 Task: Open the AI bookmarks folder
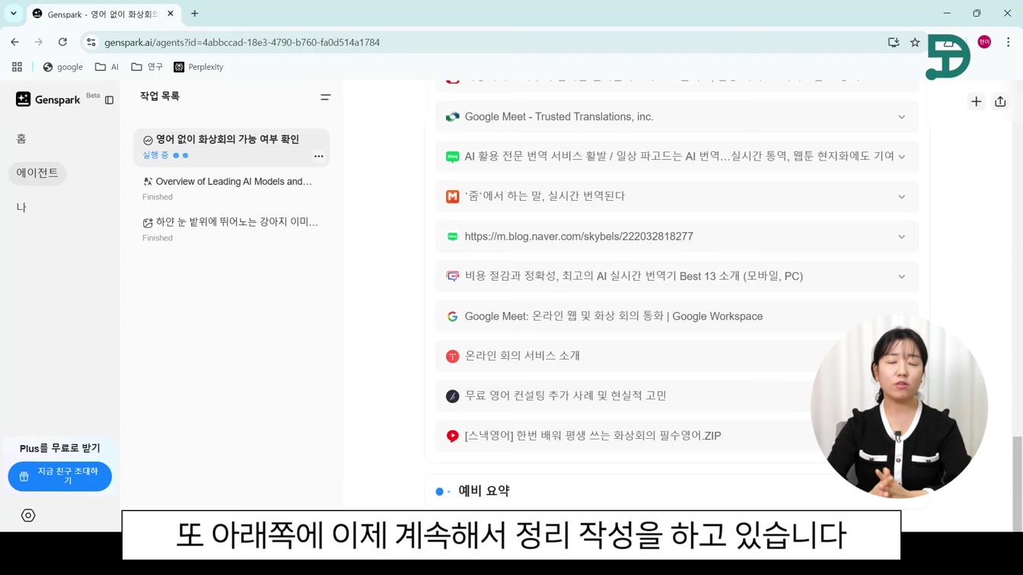pos(107,67)
